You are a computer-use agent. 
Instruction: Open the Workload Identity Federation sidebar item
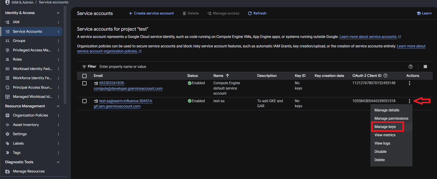click(32, 69)
